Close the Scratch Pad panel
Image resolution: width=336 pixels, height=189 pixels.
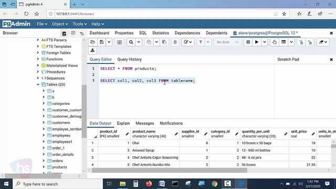coord(331,59)
